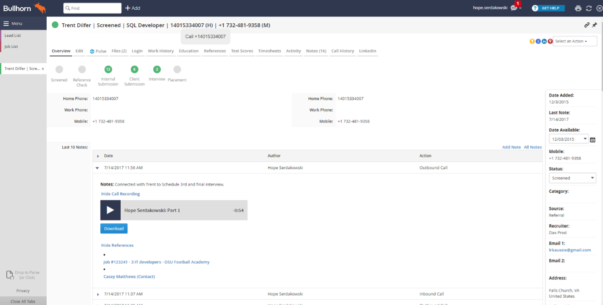603x305 pixels.
Task: Open the calendar icon next to Date Available
Action: pos(593,139)
